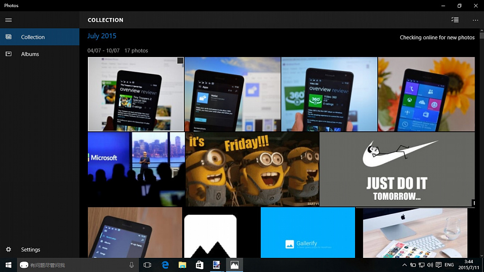Open the Windows Start menu
This screenshot has width=484, height=272.
9,265
